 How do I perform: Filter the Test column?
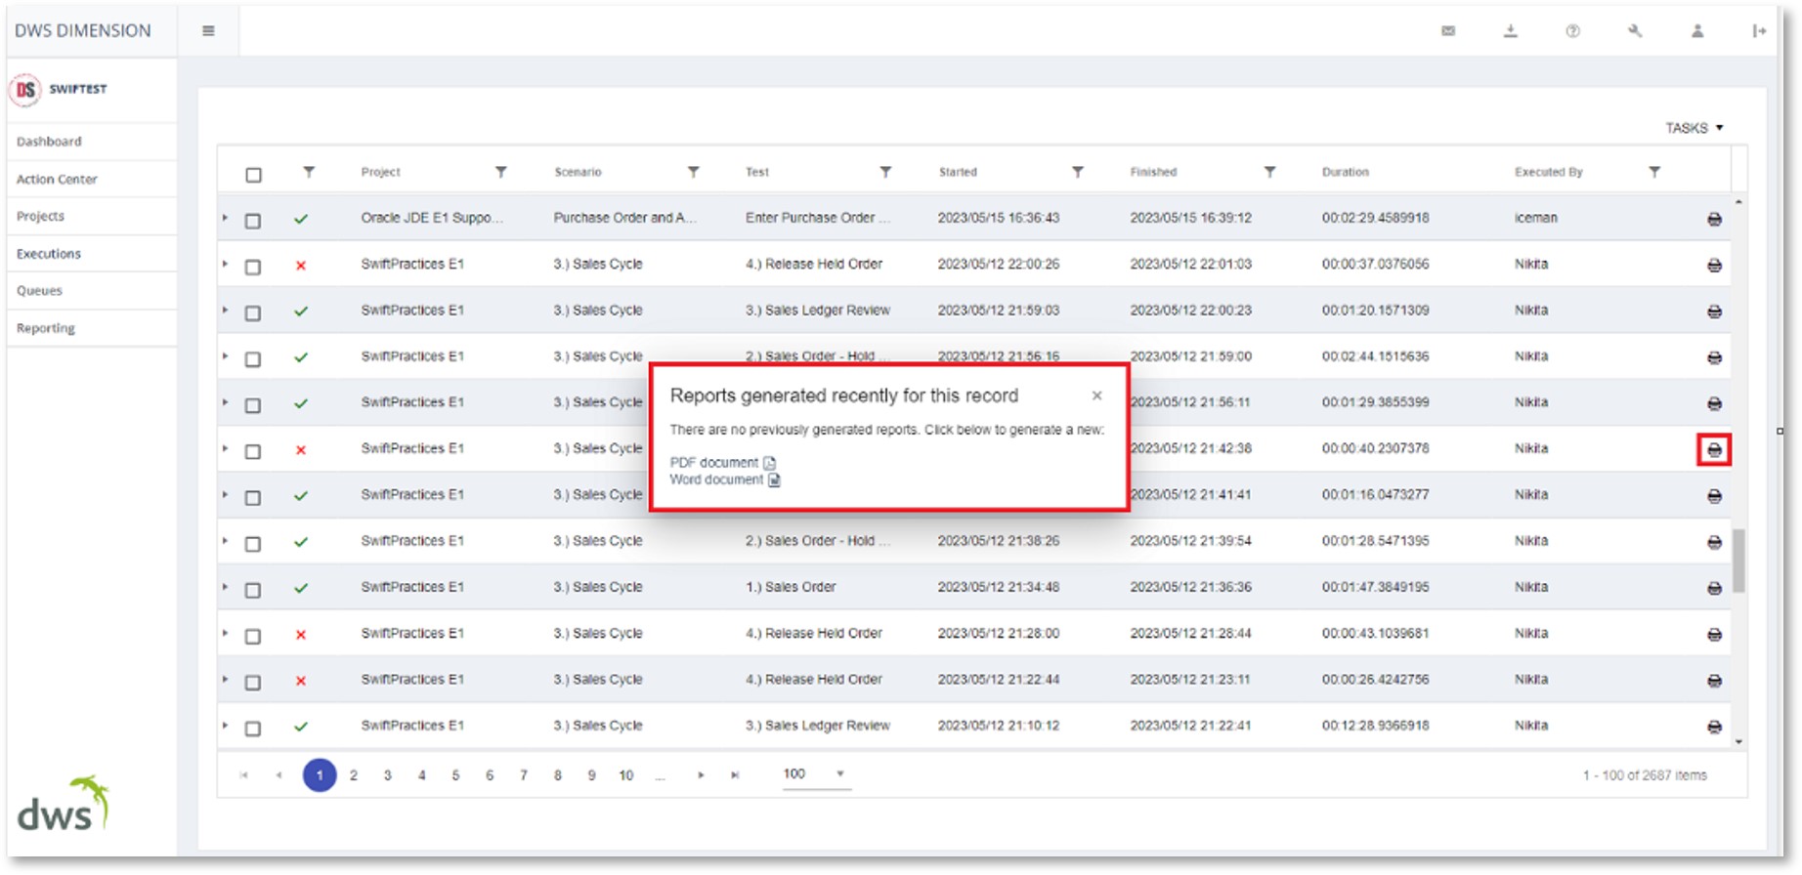[885, 172]
